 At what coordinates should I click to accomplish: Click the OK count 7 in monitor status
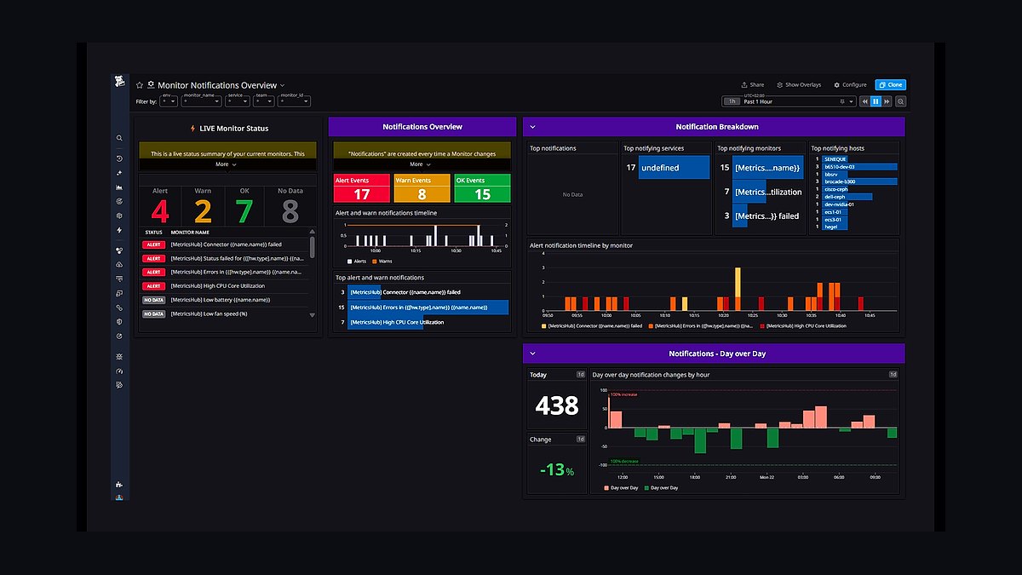pyautogui.click(x=245, y=210)
